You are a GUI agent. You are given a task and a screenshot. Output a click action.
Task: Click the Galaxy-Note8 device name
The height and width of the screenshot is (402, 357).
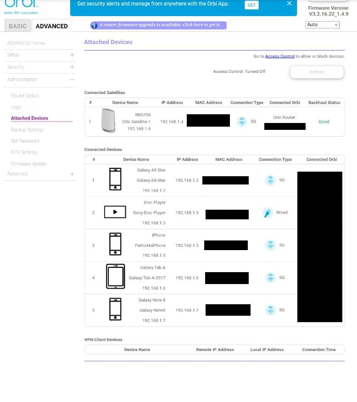point(152,310)
